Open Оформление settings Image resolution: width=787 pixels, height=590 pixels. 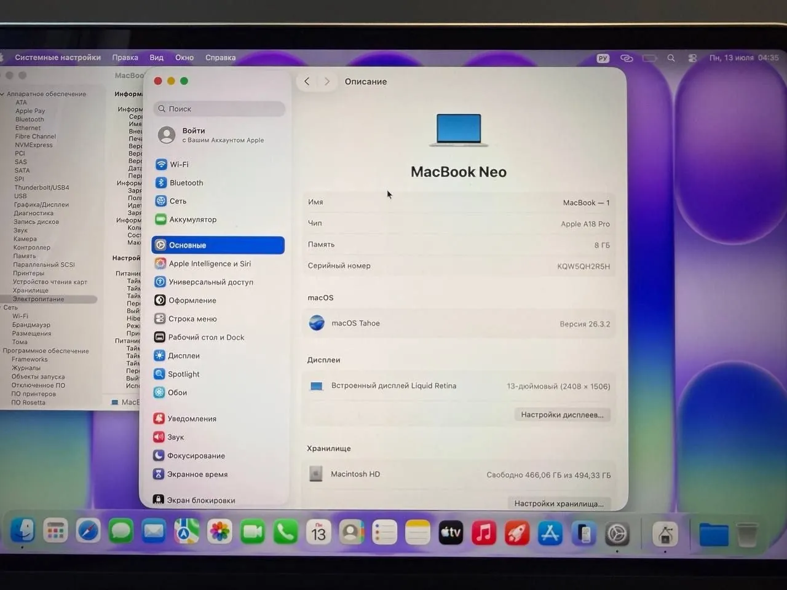[218, 301]
